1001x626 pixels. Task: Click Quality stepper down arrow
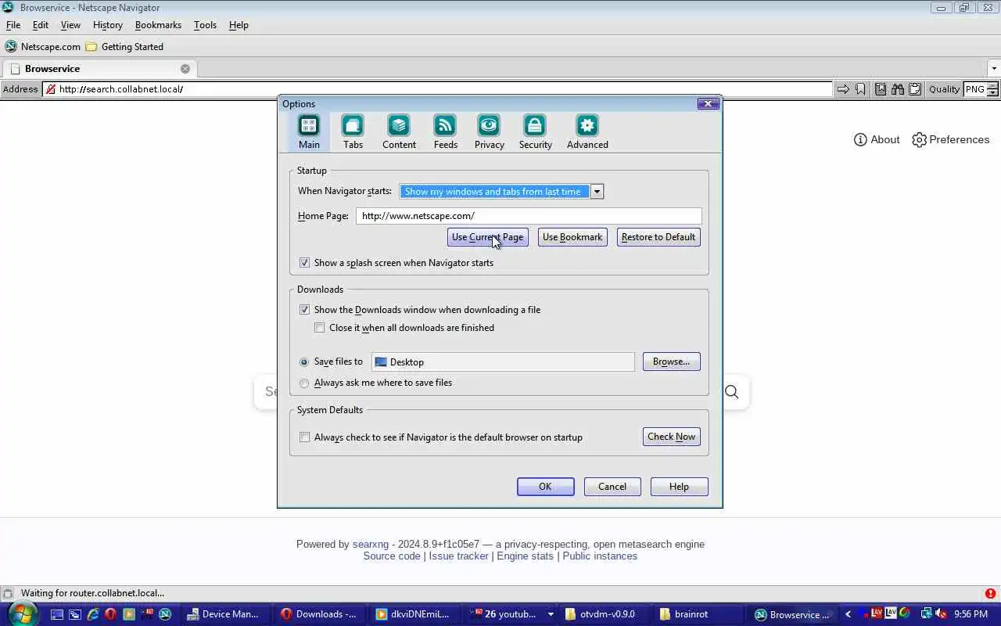click(992, 93)
